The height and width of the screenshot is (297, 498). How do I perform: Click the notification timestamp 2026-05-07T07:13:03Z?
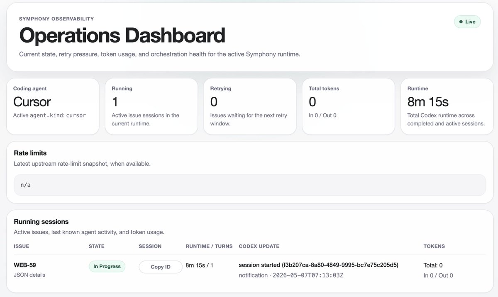coord(308,275)
